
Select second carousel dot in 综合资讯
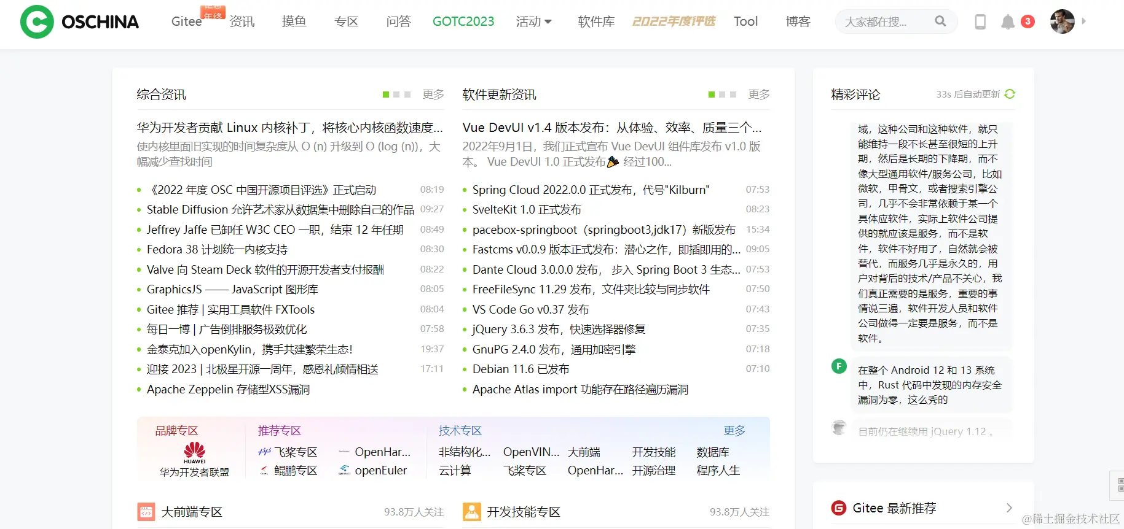click(396, 95)
